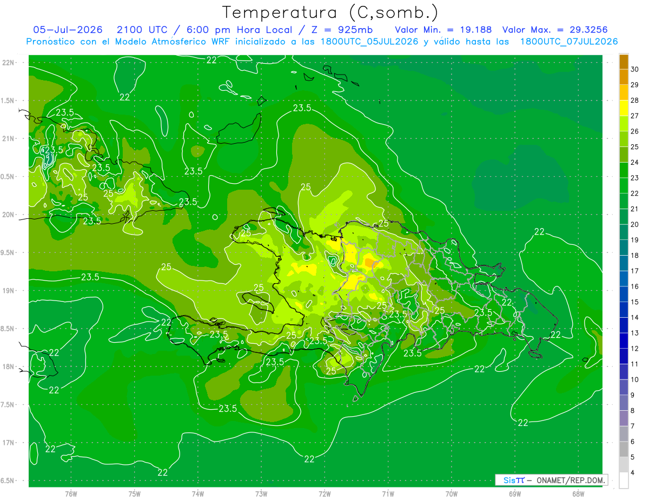Click the '19N' latitude axis label
649x501 pixels.
coord(8,291)
